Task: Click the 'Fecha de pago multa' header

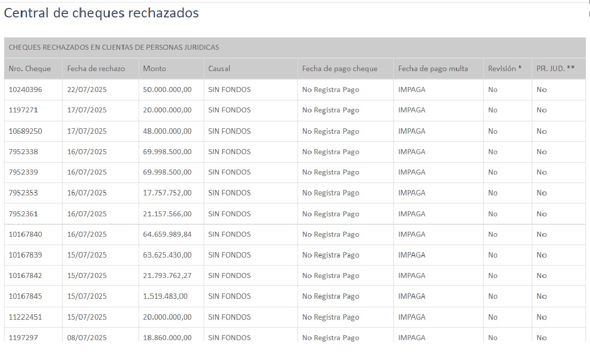Action: (433, 69)
